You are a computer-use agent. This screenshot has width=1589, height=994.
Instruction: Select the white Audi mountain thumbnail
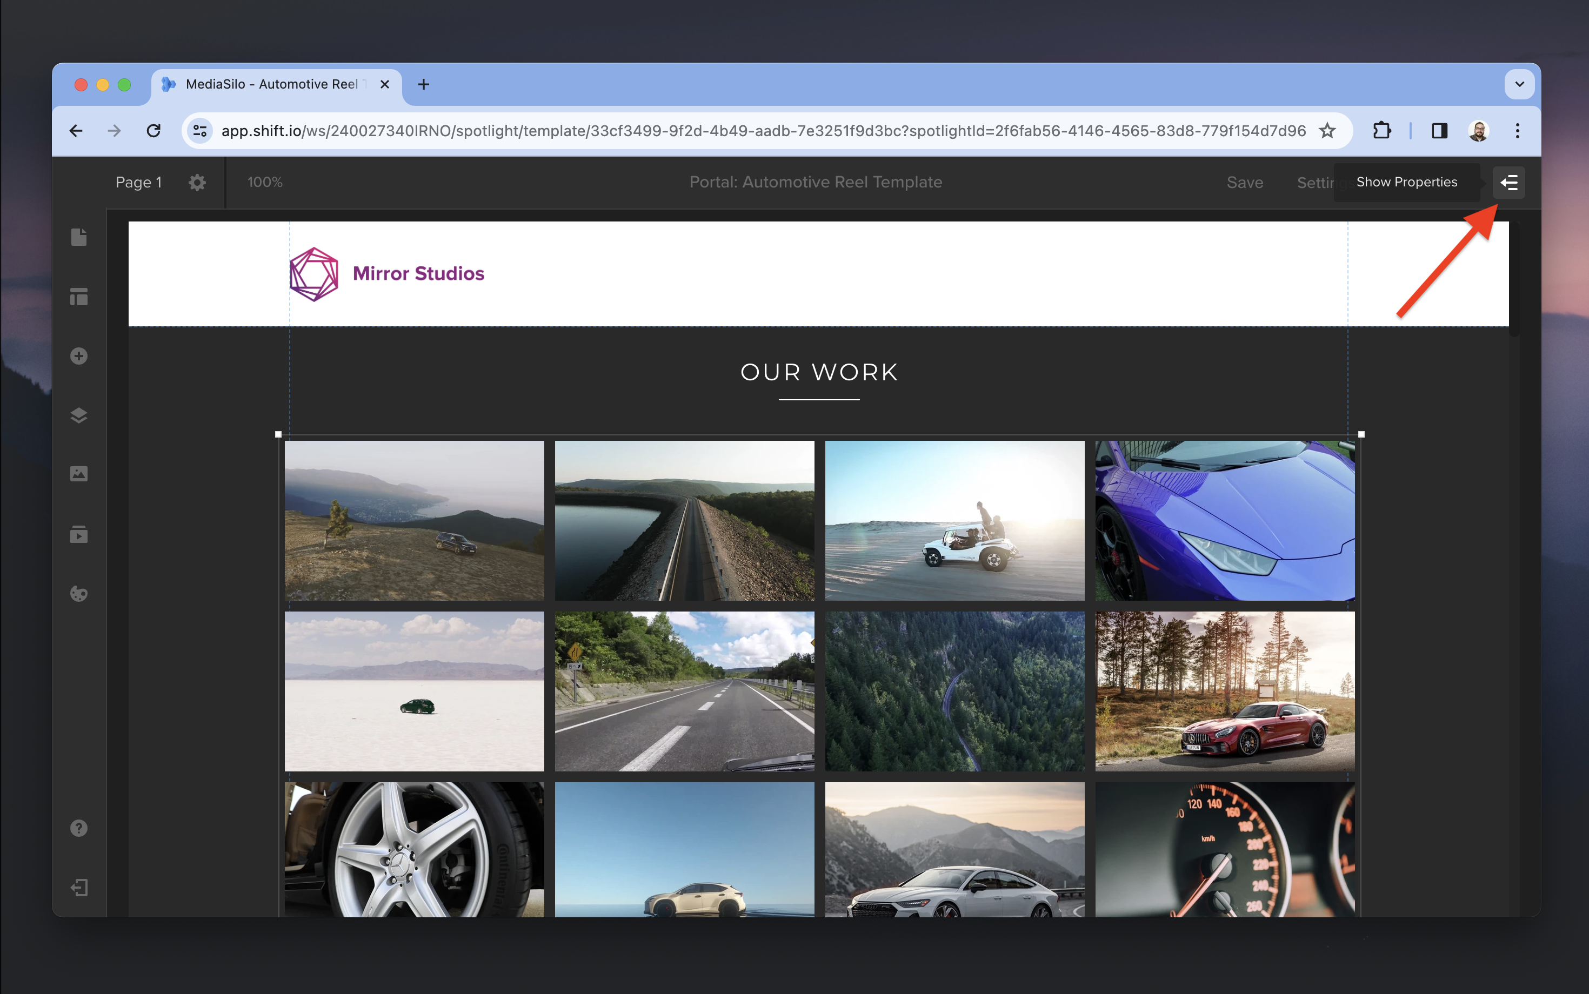click(x=954, y=849)
